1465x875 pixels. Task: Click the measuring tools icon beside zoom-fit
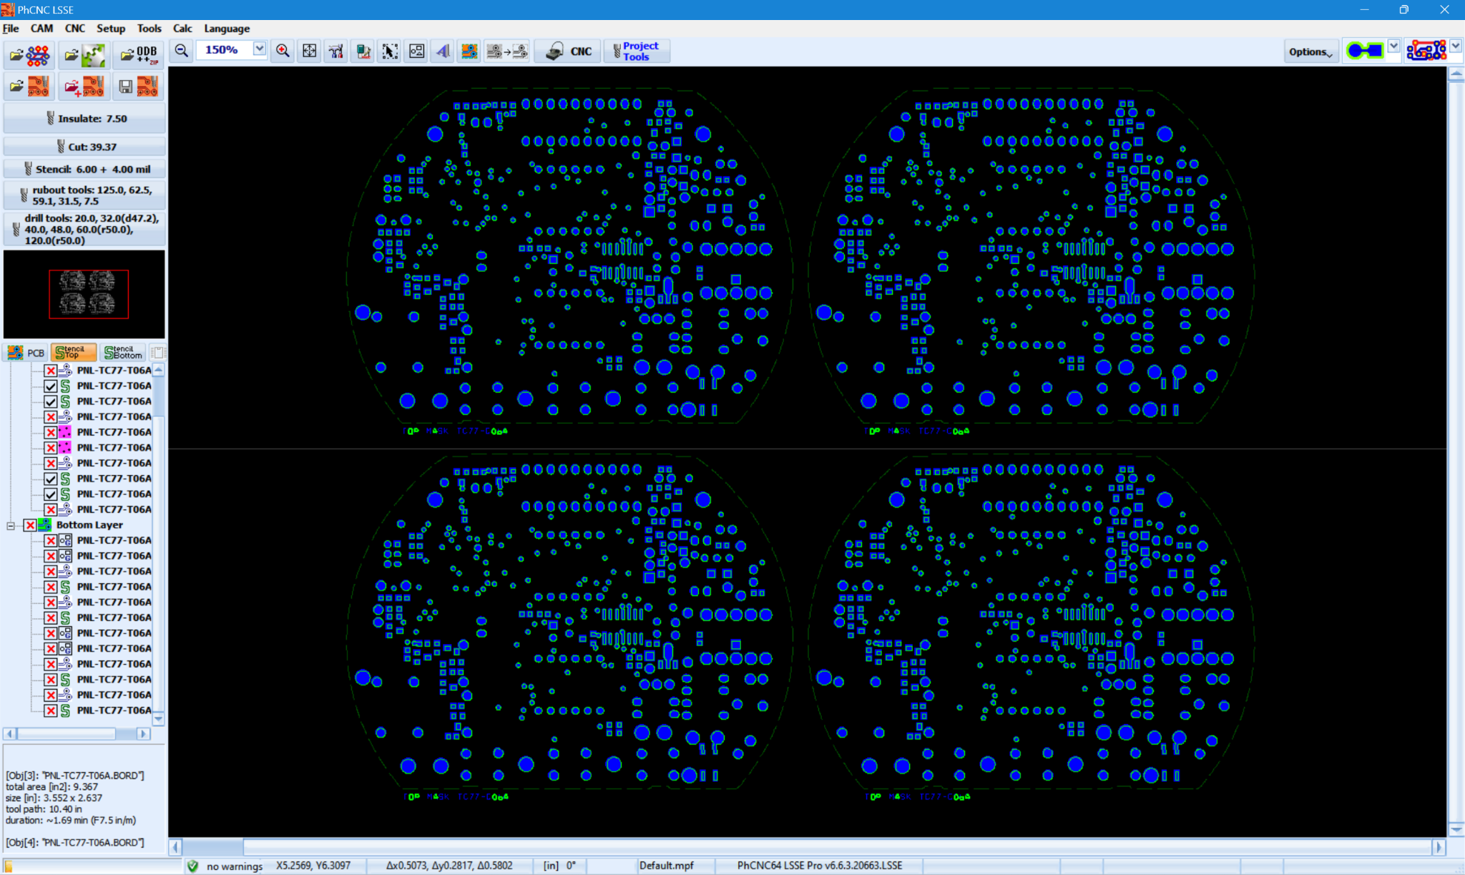coord(336,51)
